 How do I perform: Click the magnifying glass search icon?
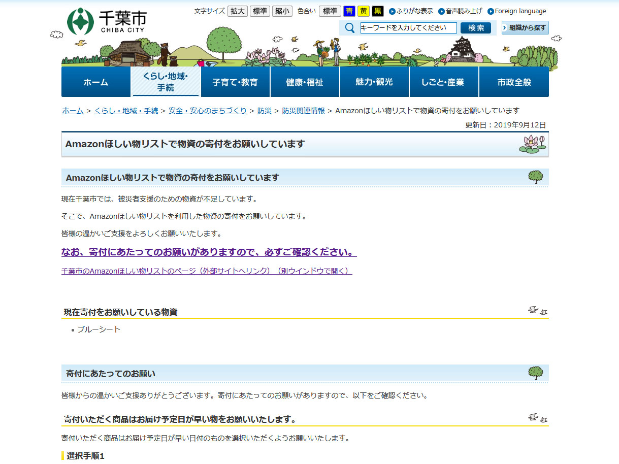tap(349, 28)
